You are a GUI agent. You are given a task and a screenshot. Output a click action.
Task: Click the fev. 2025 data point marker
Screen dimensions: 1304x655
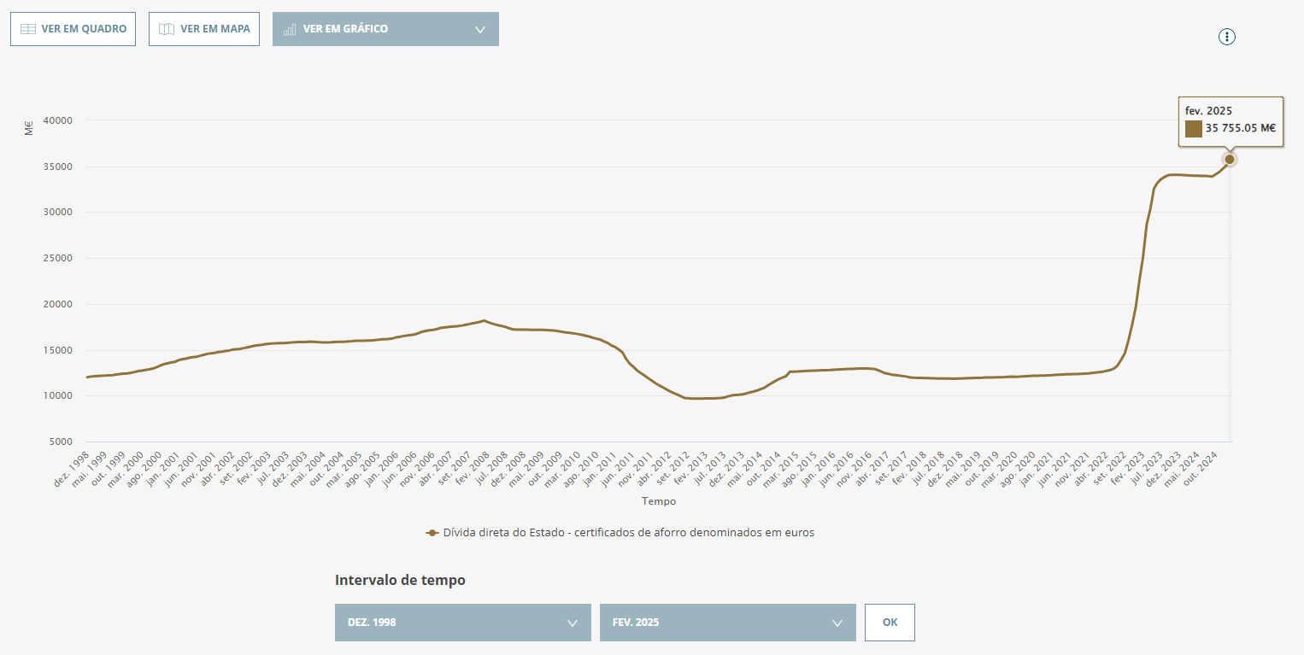click(x=1230, y=159)
